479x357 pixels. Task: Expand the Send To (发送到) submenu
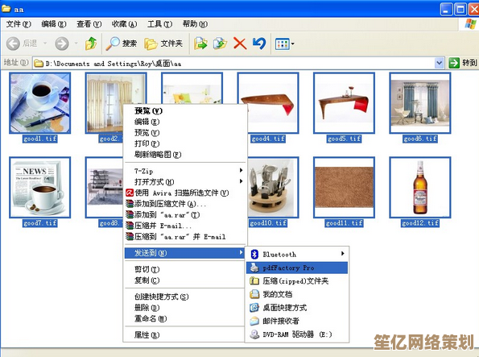point(185,253)
